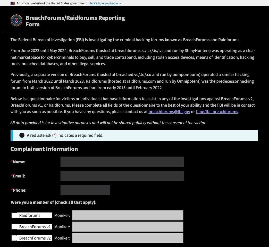Click the US flag icon in banner
The image size is (269, 247).
13,3
